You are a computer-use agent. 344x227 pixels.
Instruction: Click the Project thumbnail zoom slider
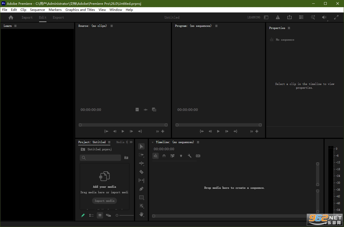coord(125,215)
